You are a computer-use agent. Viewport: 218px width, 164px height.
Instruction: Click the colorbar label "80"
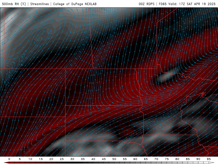pos(177,159)
